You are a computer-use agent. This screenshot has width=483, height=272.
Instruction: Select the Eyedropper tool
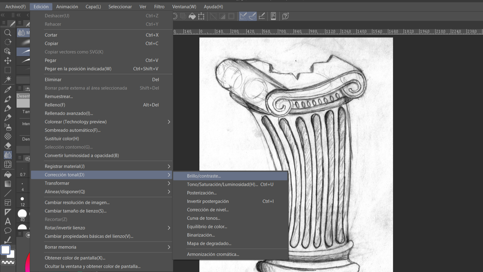click(x=8, y=89)
